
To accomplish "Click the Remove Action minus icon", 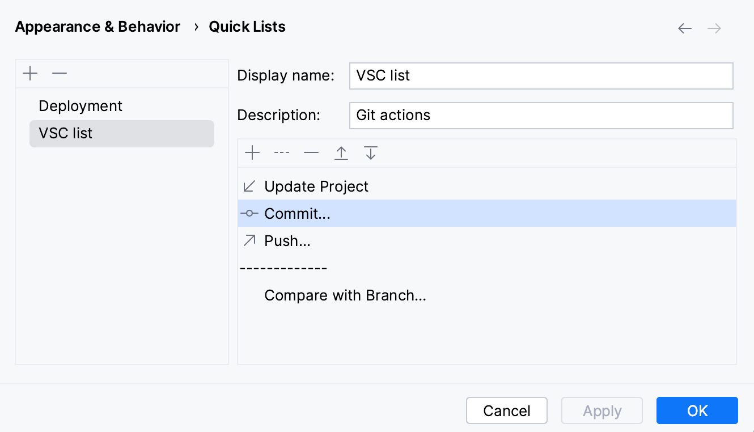I will pos(311,153).
